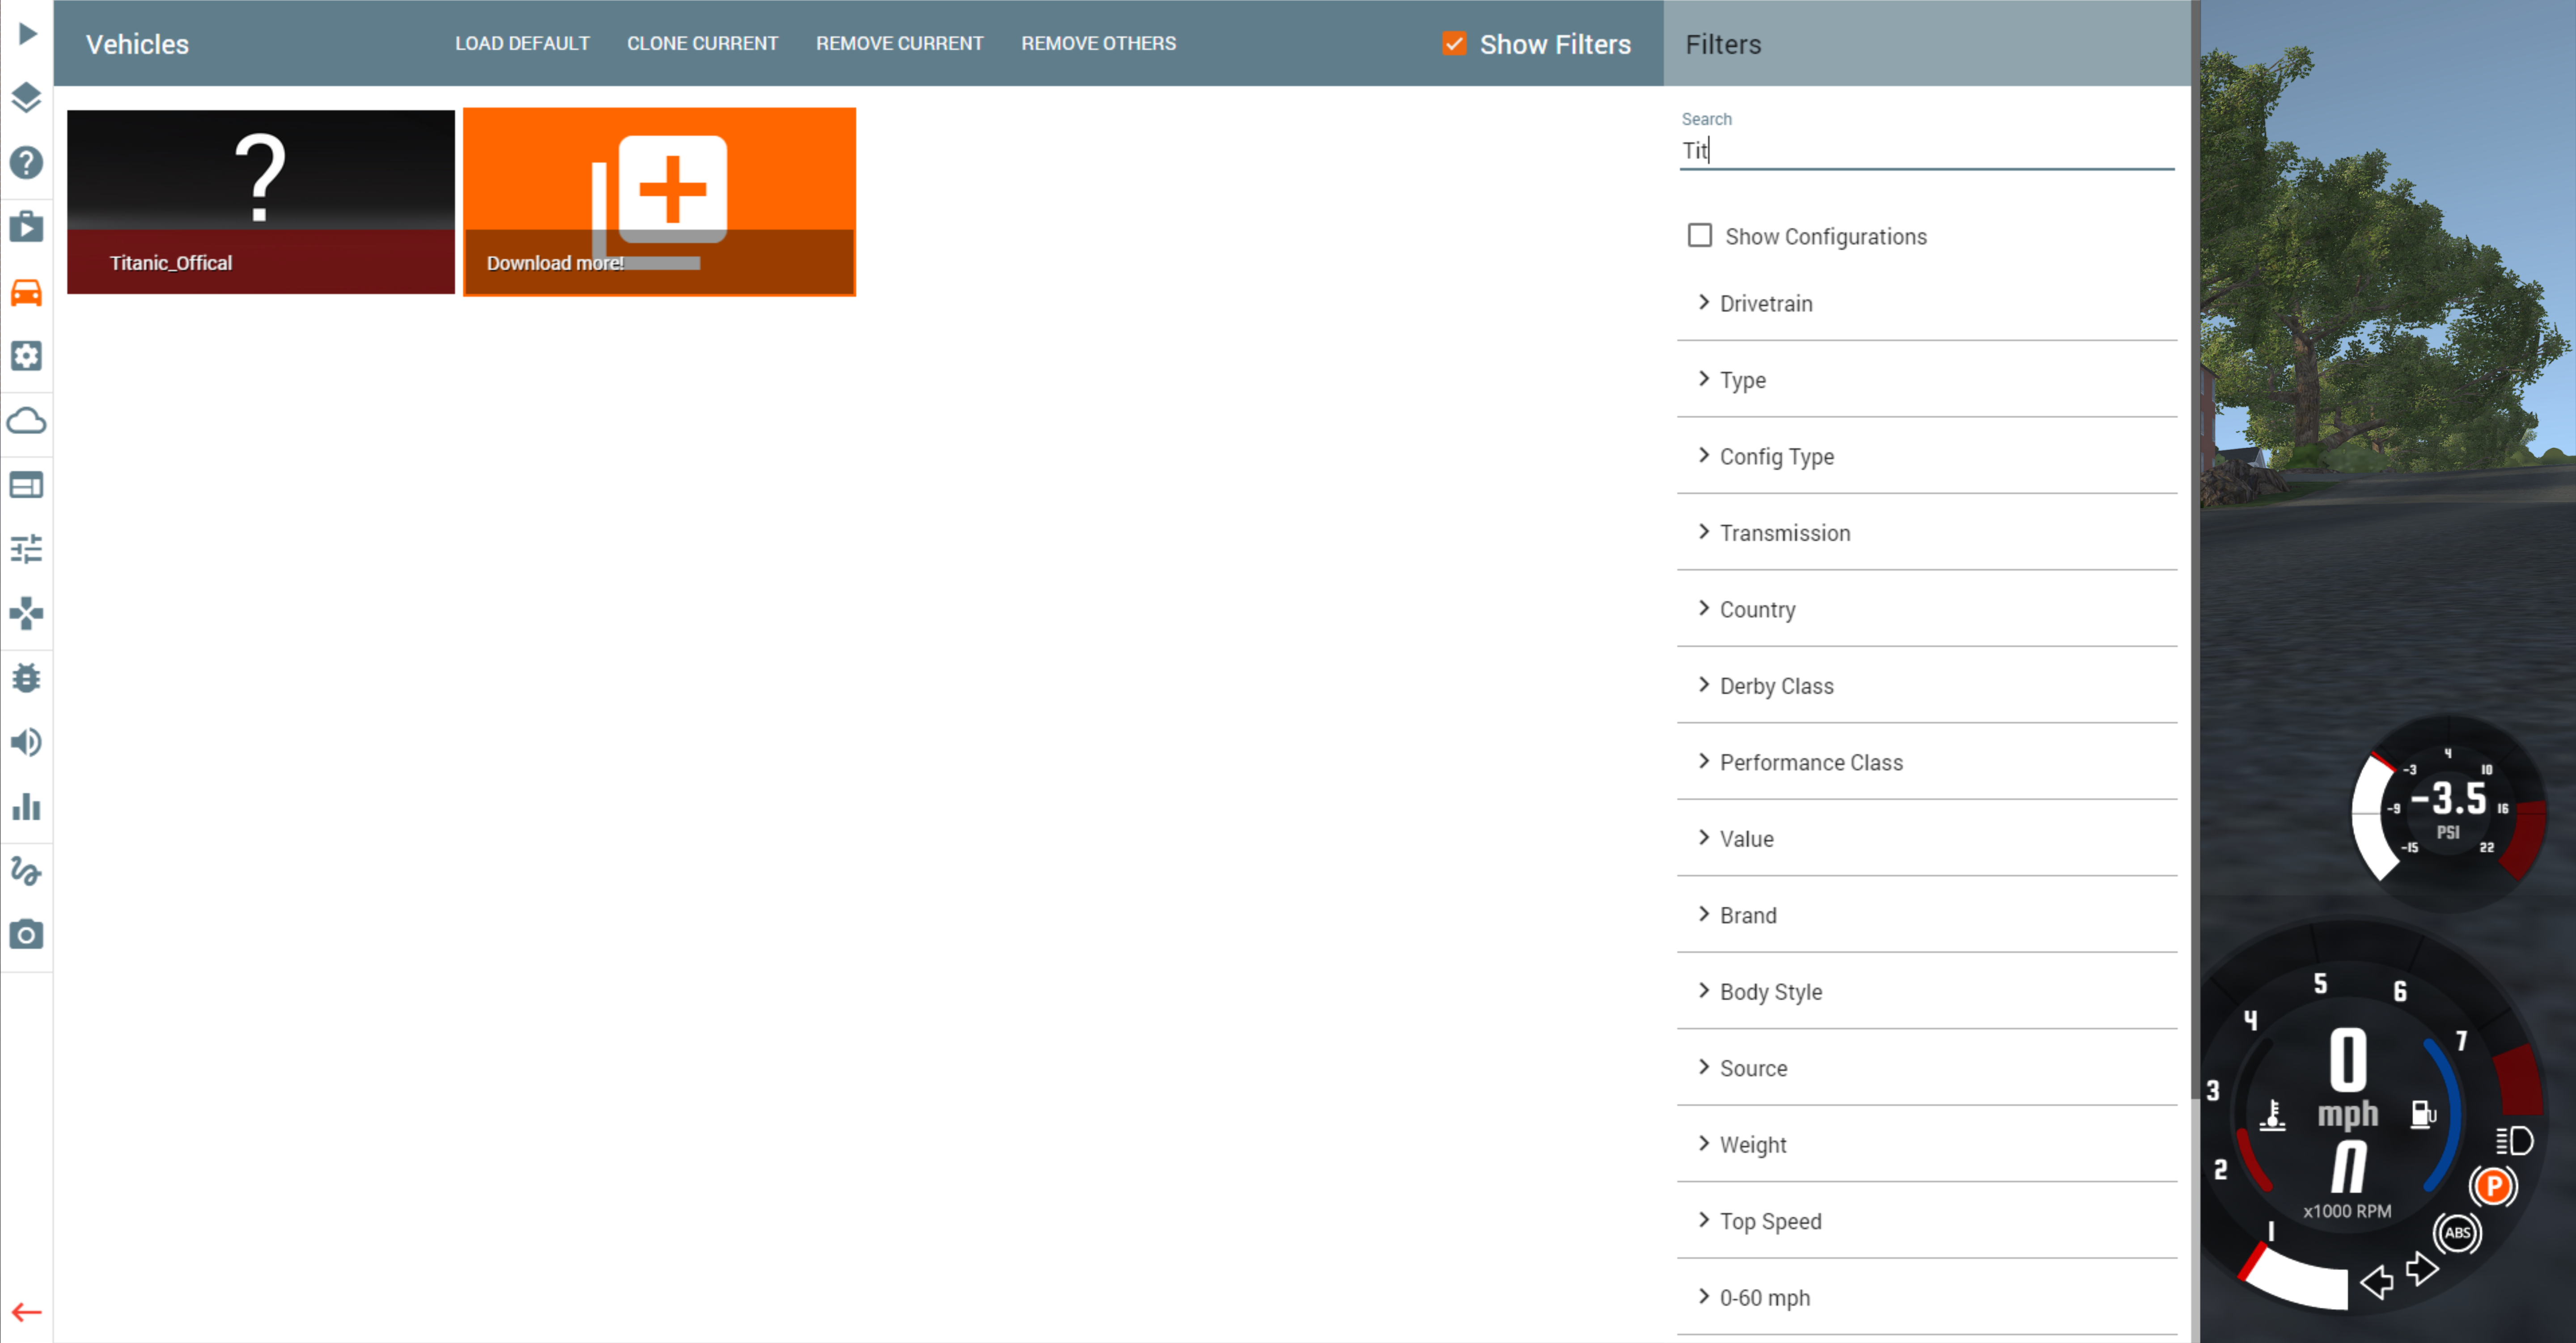Expand the Drivetrain filter

pos(1927,303)
